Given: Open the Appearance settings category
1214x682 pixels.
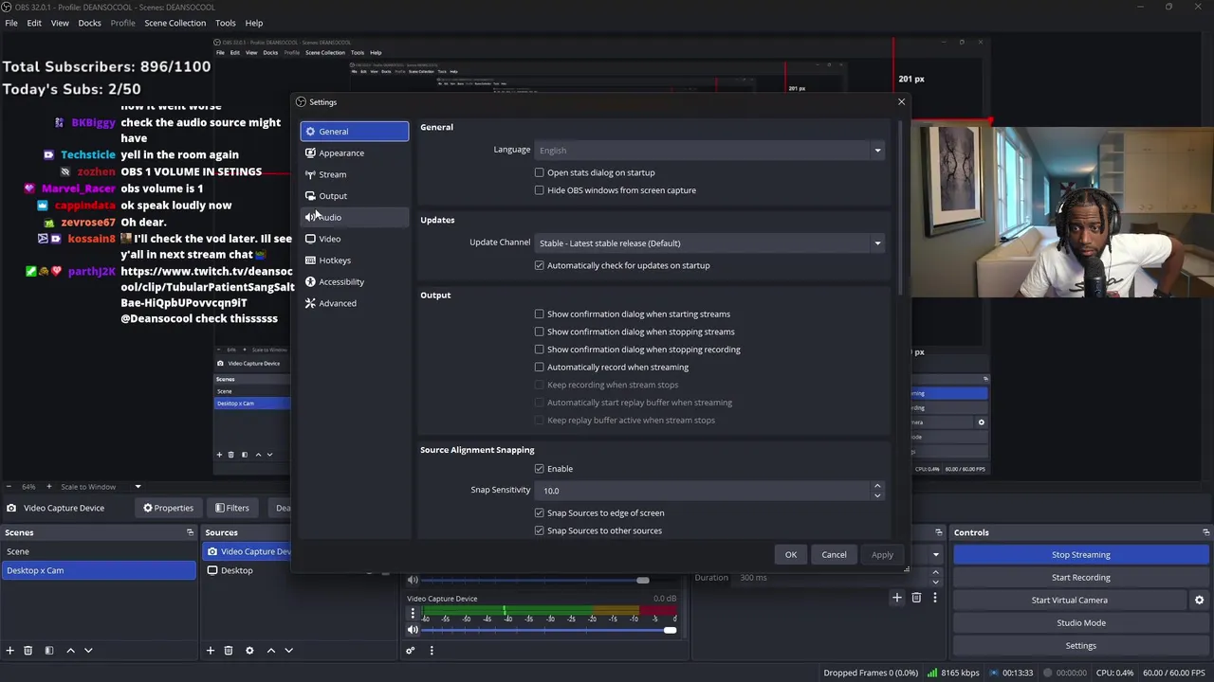Looking at the screenshot, I should pos(355,153).
